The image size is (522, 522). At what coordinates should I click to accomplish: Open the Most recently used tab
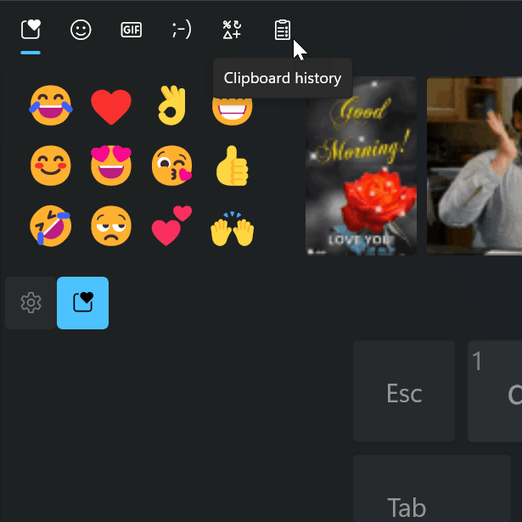(31, 30)
